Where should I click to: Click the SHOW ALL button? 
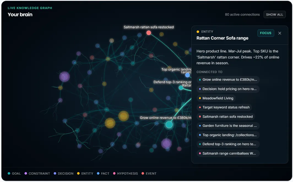(275, 15)
